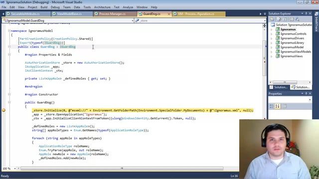Open the active files dropdown list
The width and height of the screenshot is (319, 179).
pos(265,14)
